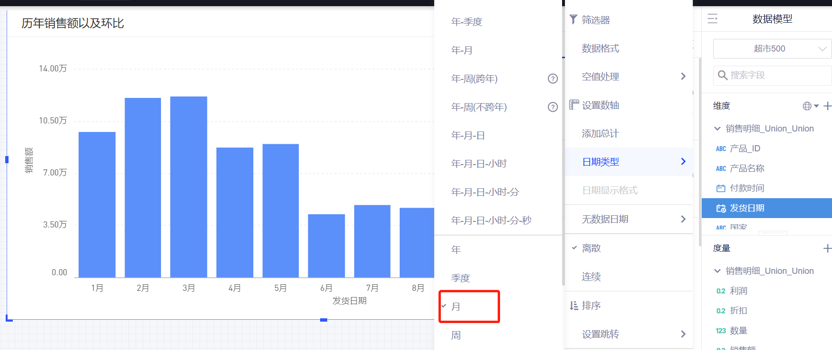Open dropdown arrow next to globe icon
The image size is (832, 350).
816,106
